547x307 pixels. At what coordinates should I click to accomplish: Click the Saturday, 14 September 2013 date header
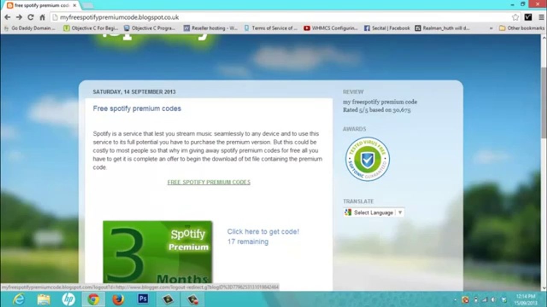134,92
